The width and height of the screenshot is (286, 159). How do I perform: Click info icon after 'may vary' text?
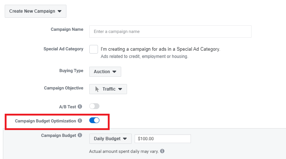[162, 151]
